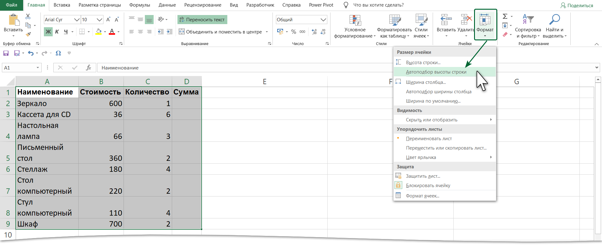Switch to the Разметка страницы tab
Viewport: 602px width, 245px height.
point(100,5)
